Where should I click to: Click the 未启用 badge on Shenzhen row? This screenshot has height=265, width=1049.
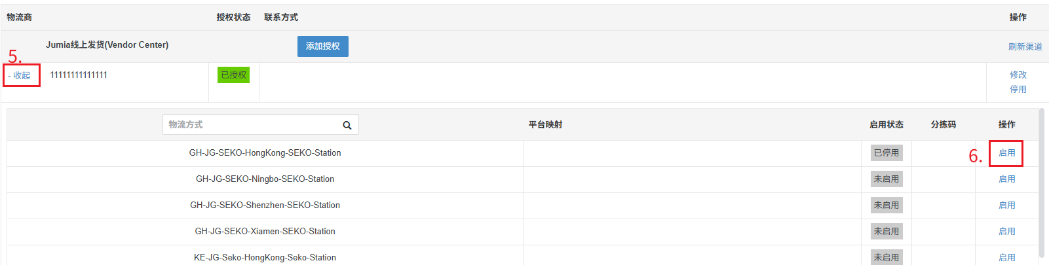tap(887, 205)
